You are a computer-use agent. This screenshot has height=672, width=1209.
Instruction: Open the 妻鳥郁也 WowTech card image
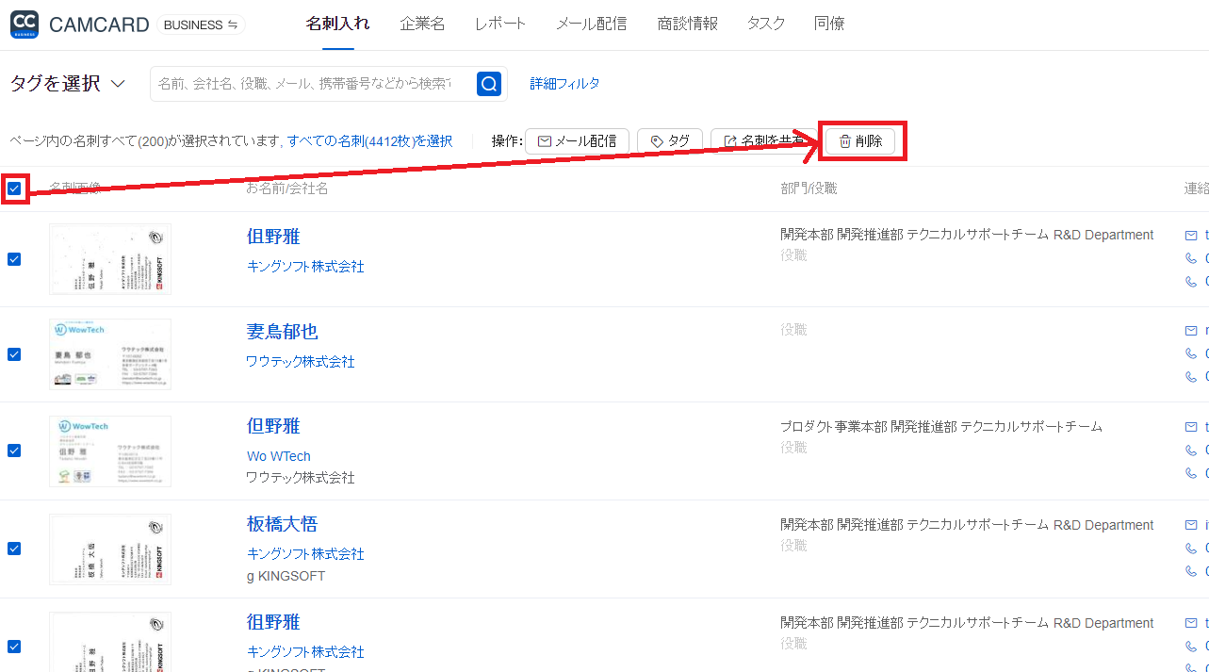[110, 354]
